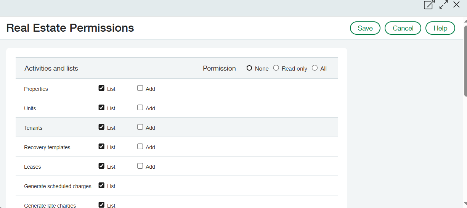Viewport: 467px width, 208px height.
Task: Open the Help button
Action: pyautogui.click(x=440, y=28)
